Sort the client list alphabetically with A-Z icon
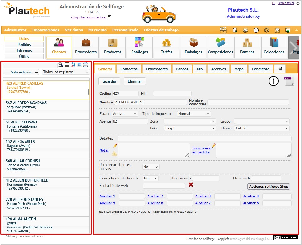Viewport: 302px width, 245px height. pyautogui.click(x=73, y=64)
